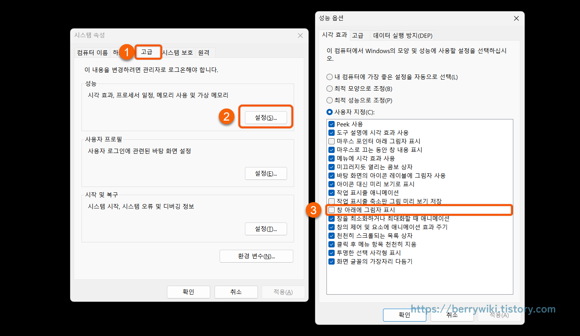Uncheck 아이콘 대신 미리 보기로 표시
Viewport: 580px width, 336px height.
point(332,184)
